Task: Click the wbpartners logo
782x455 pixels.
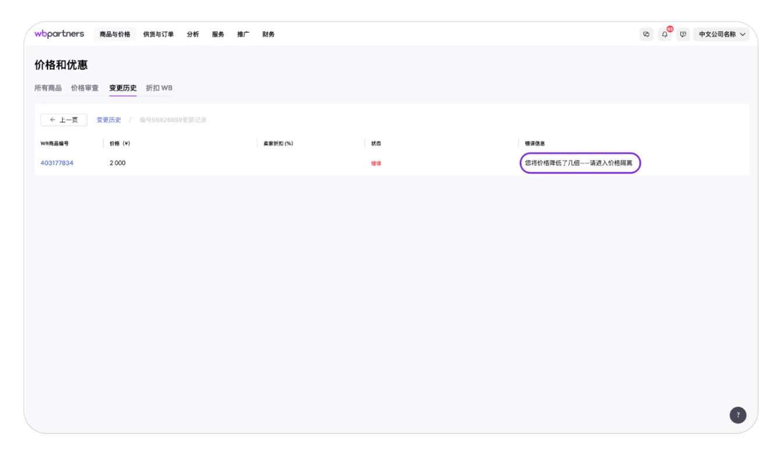Action: pos(59,34)
